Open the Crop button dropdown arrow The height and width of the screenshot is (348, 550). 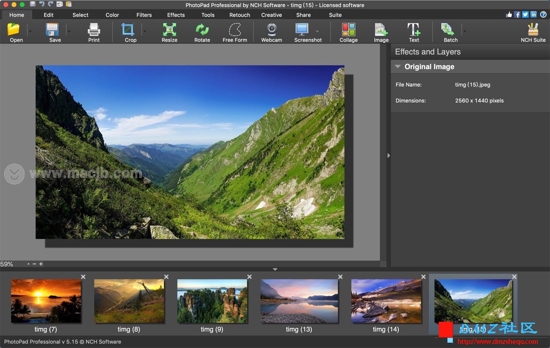144,31
